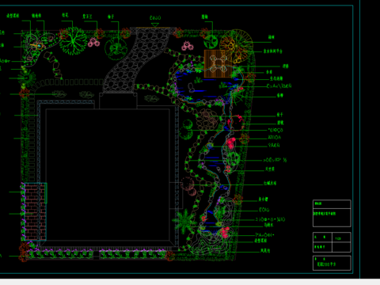Viewport: 380px width, 285px height.
Task: Select the row of square stepping stones
Action: pyautogui.click(x=71, y=82)
